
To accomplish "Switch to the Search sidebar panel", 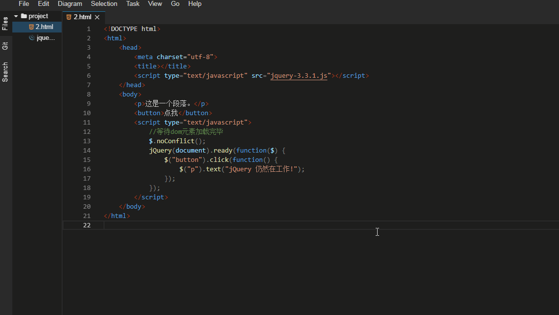I will click(x=5, y=72).
